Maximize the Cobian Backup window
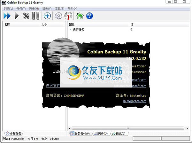 pyautogui.click(x=176, y=2)
